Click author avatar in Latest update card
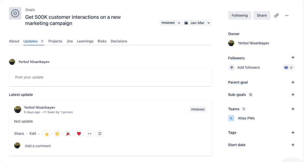Viewport: 304px width, 162px height. [x=18, y=110]
